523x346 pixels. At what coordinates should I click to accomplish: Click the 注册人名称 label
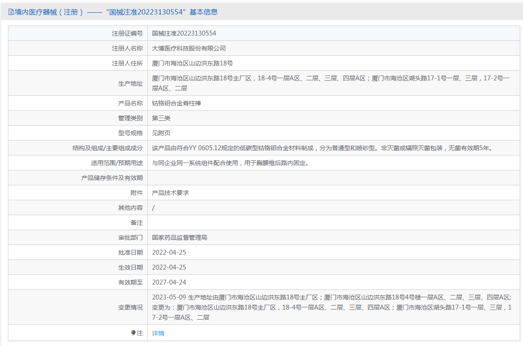(x=127, y=48)
